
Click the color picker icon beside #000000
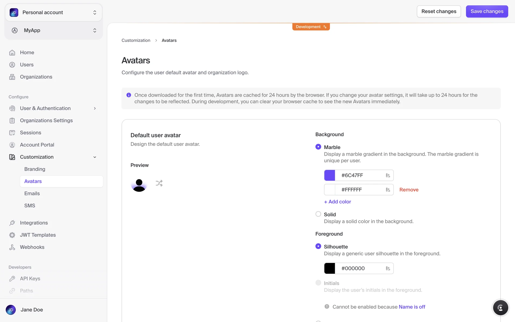pos(388,268)
